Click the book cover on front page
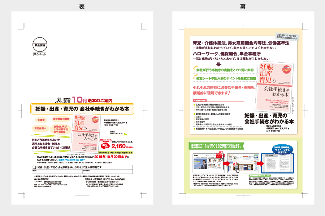 (x=87, y=132)
